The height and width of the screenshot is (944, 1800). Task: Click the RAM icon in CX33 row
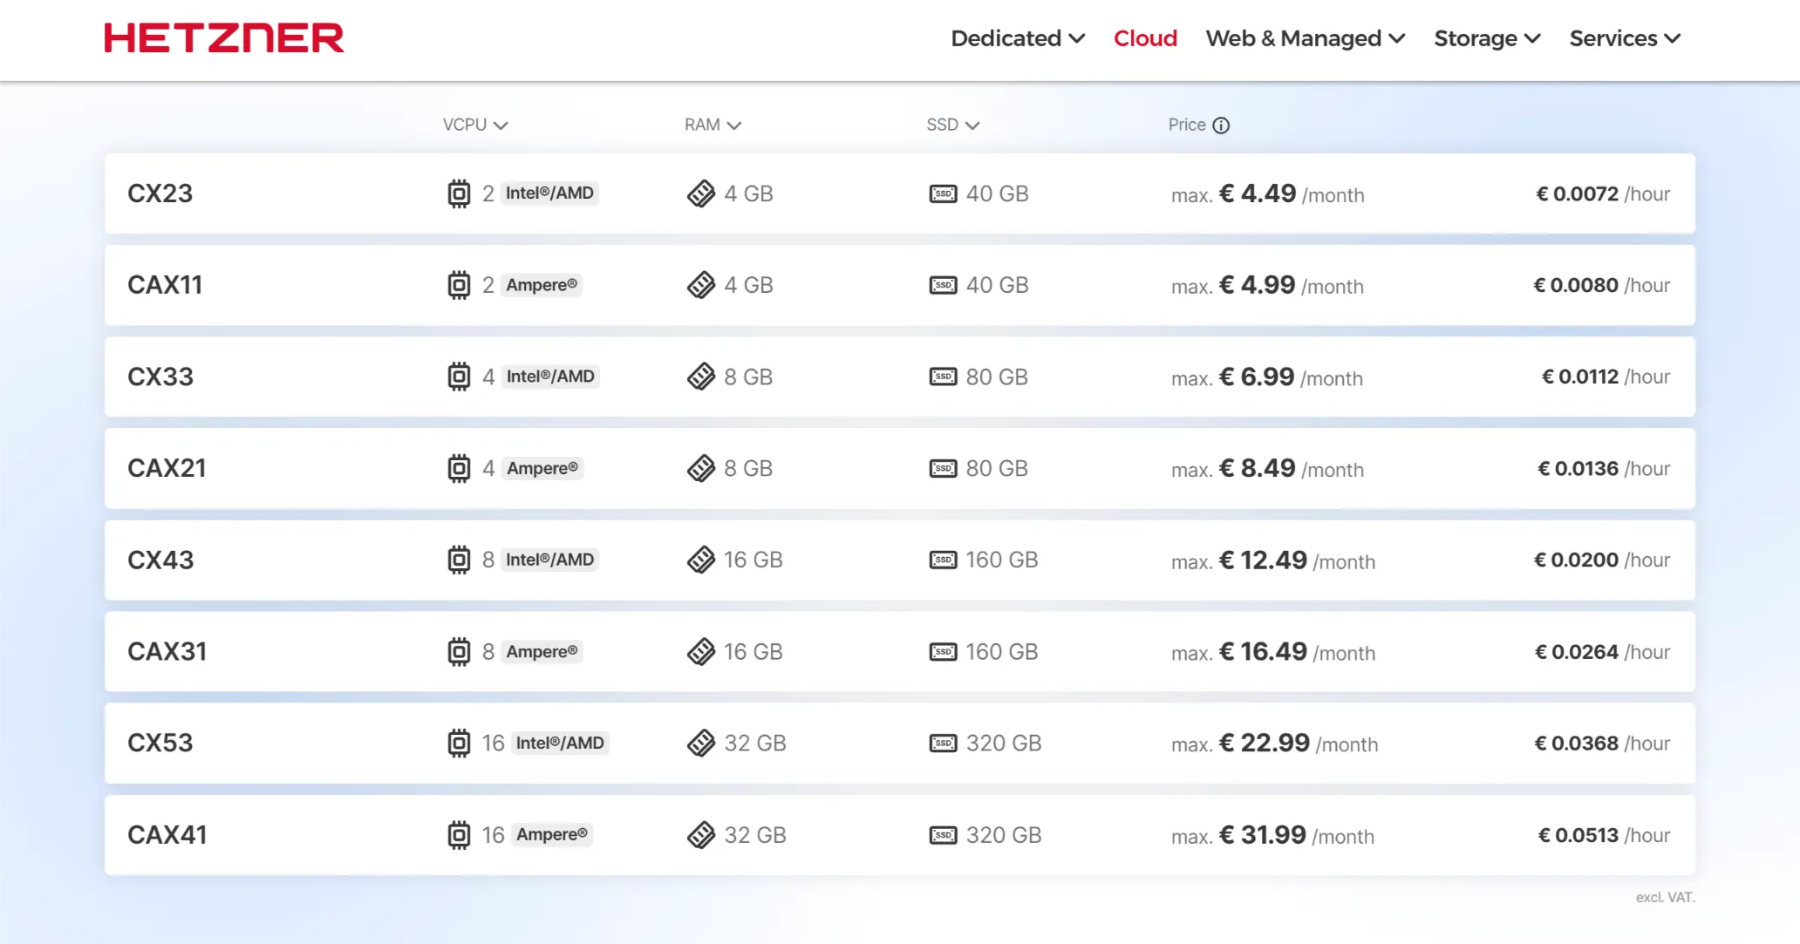tap(700, 377)
